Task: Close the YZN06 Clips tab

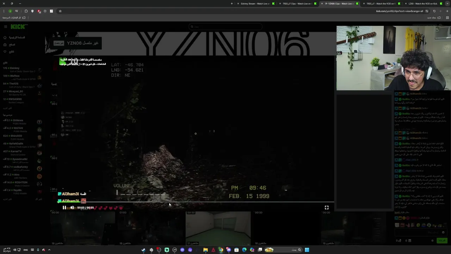Action: point(322,4)
